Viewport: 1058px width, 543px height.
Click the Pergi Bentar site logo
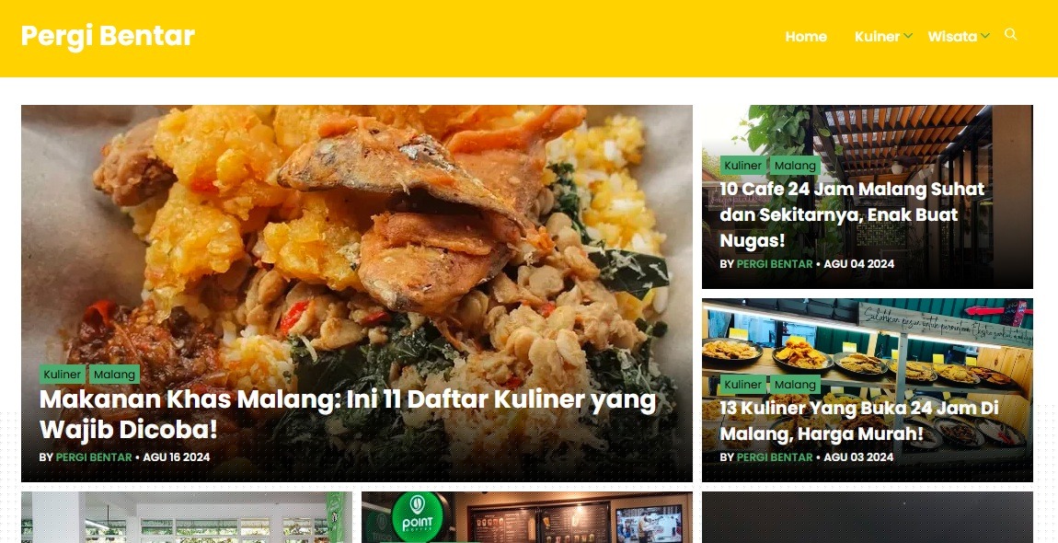[108, 37]
